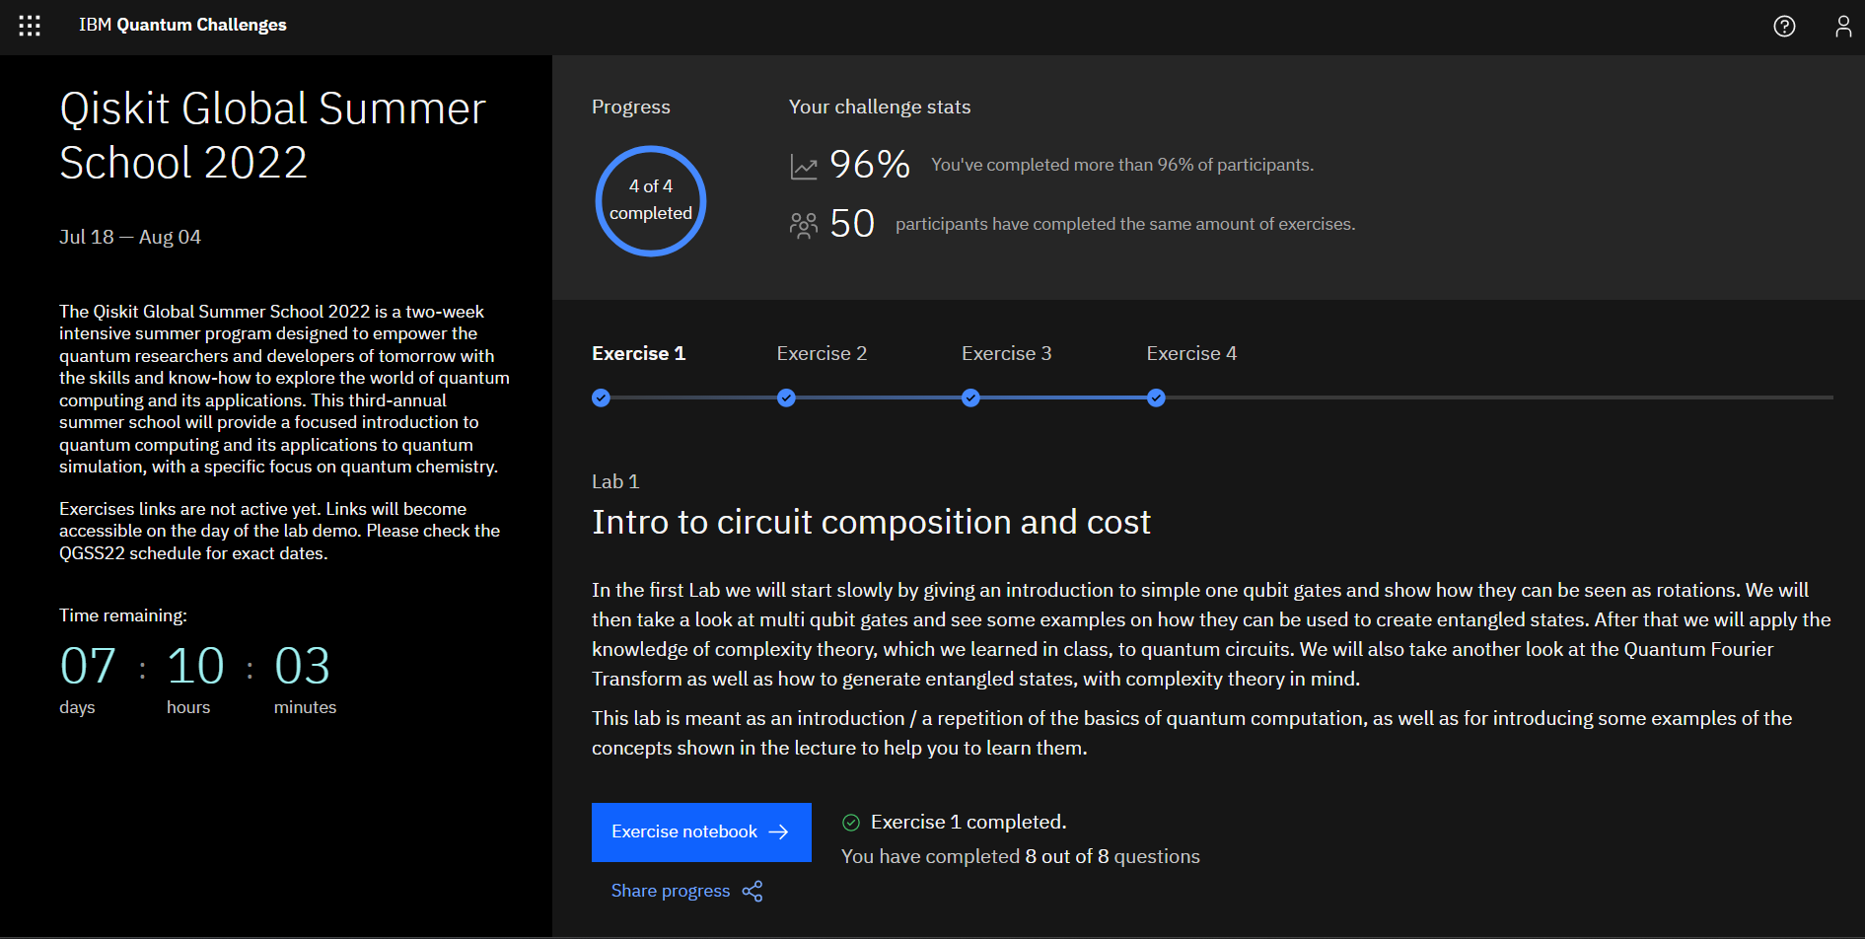Go to IBM Quantum Challenges home
The width and height of the screenshot is (1865, 939).
[x=182, y=25]
